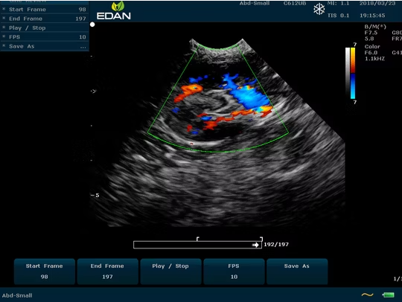The height and width of the screenshot is (302, 402).
Task: Click the yellow power wave icon
Action: [367, 295]
